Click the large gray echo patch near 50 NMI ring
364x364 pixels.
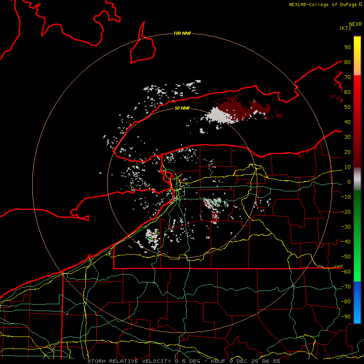[219, 115]
